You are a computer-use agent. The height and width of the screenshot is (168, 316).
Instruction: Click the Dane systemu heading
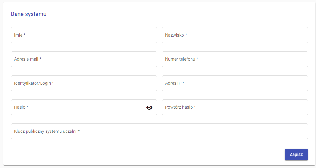29,14
